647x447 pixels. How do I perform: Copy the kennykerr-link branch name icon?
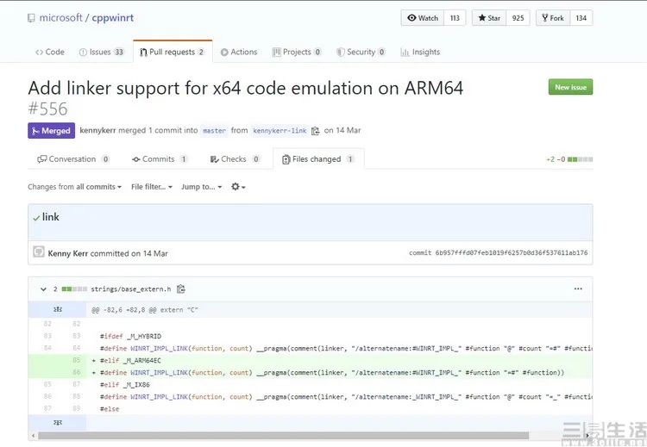[316, 131]
